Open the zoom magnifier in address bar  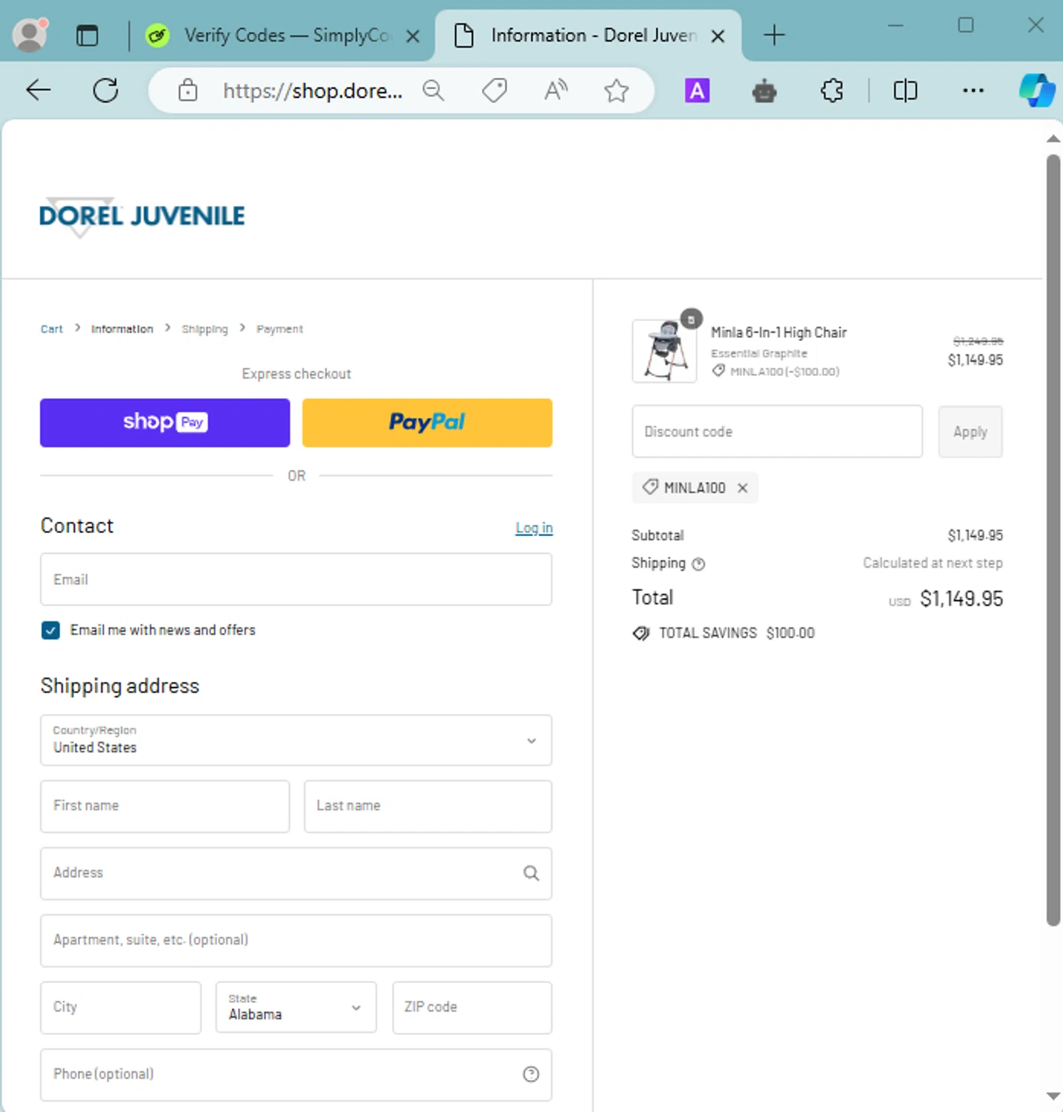(x=434, y=90)
